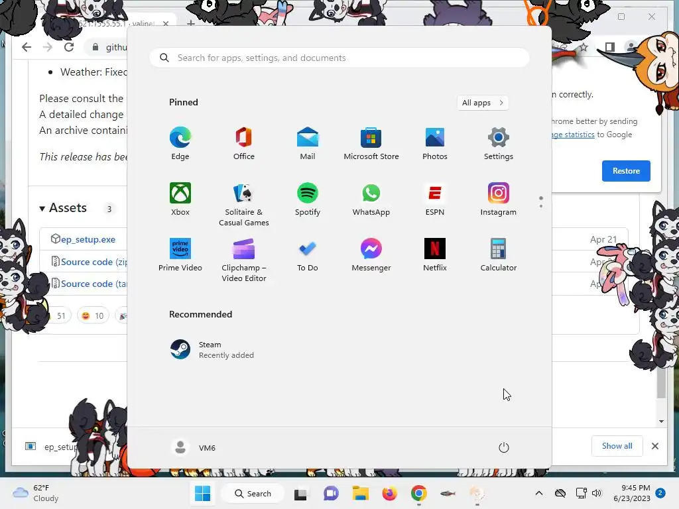Click the usage statistics link
The width and height of the screenshot is (679, 509).
[572, 135]
